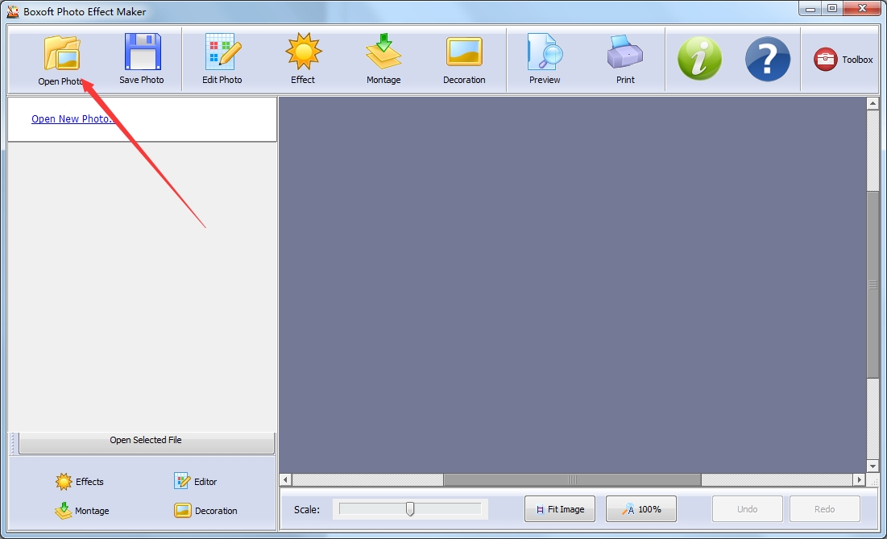Viewport: 887px width, 539px height.
Task: Click the Fit Image button
Action: [559, 509]
